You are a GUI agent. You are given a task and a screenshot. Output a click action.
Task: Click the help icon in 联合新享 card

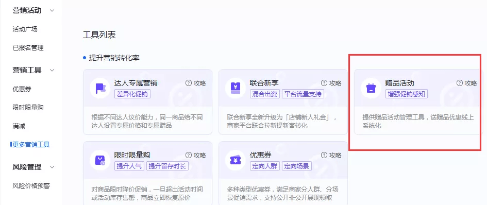click(x=324, y=83)
